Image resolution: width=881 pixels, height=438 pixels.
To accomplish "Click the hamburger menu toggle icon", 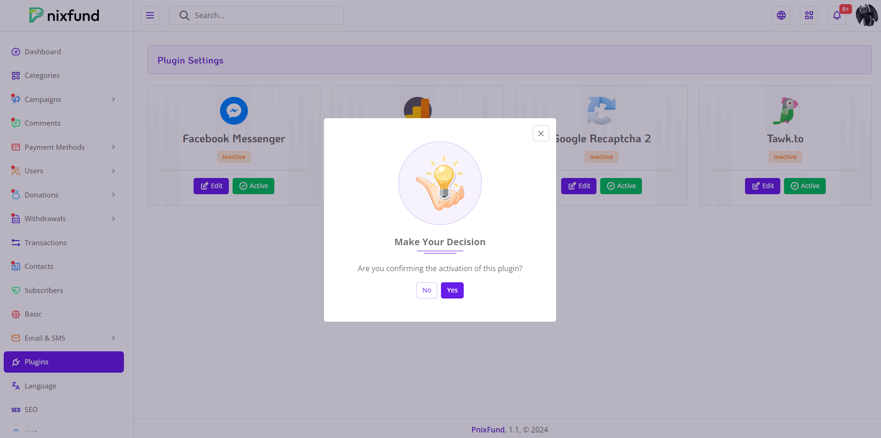I will tap(150, 15).
